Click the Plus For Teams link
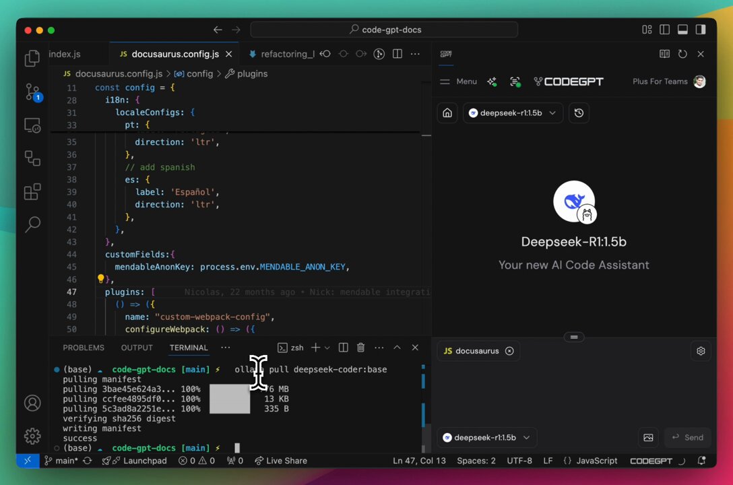 660,82
